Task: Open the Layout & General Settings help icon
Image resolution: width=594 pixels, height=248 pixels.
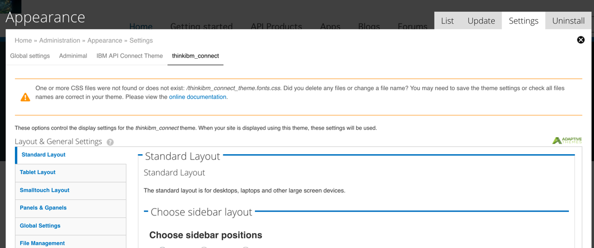Action: click(110, 142)
